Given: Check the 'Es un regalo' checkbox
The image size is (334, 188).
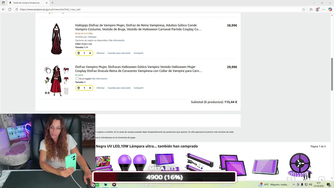Looking at the screenshot, I should (x=77, y=79).
